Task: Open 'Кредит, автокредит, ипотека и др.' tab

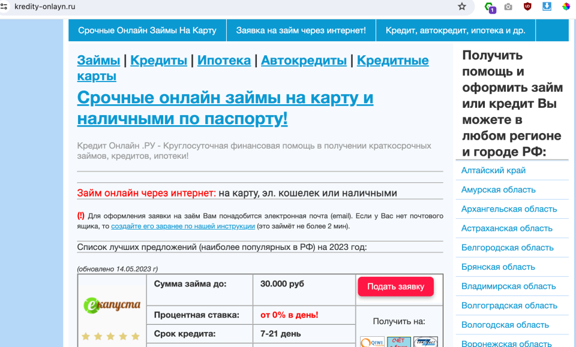Action: click(x=455, y=31)
